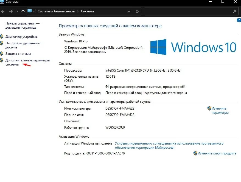The width and height of the screenshot is (241, 182).
Task: Click the magnifier search icon
Action: pos(234,11)
